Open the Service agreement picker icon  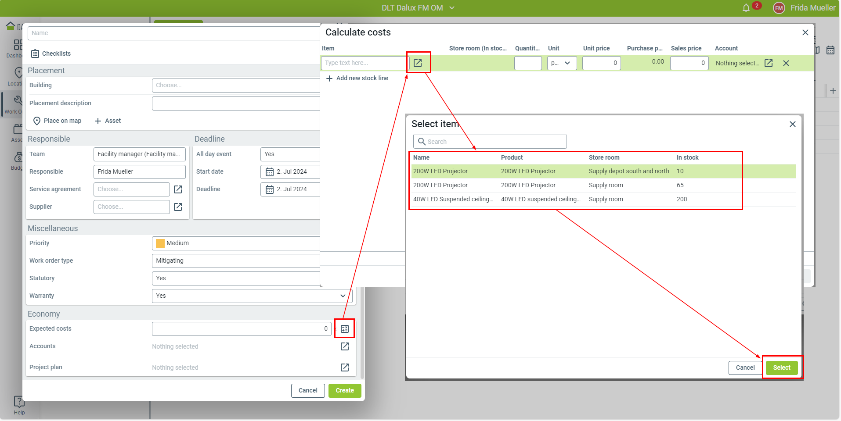click(178, 189)
